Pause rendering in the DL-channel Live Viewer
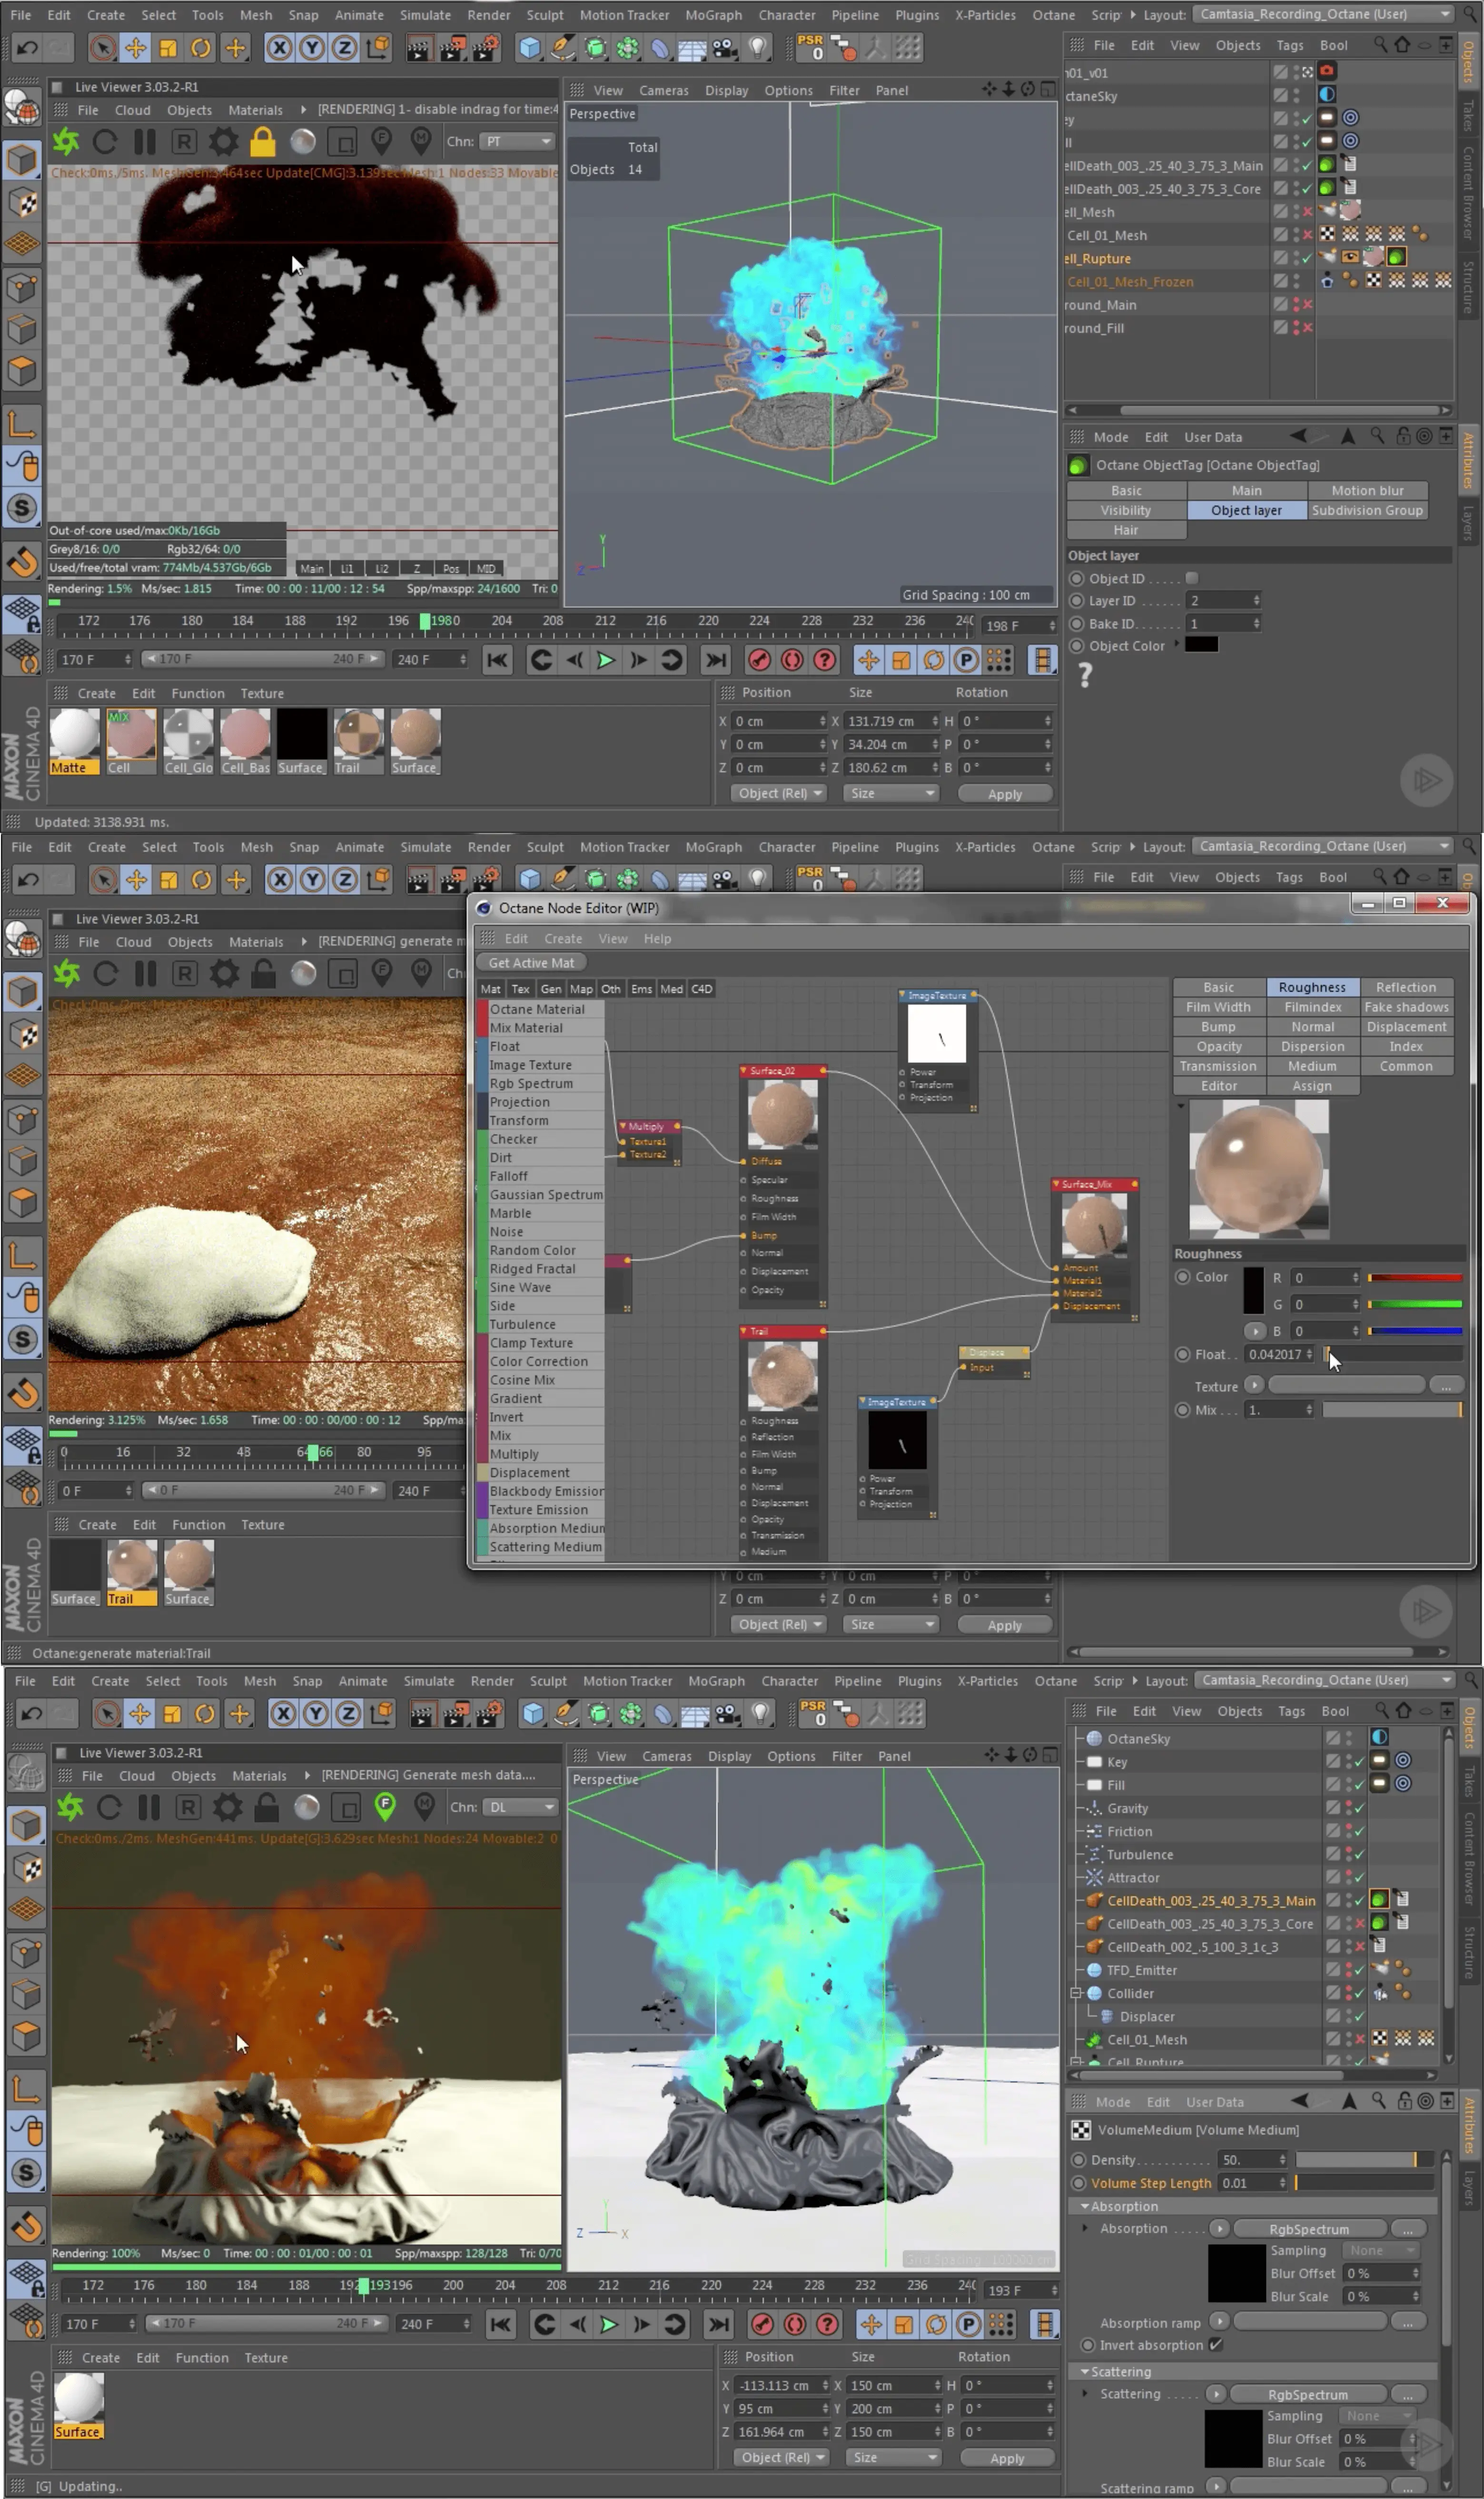 [148, 1807]
